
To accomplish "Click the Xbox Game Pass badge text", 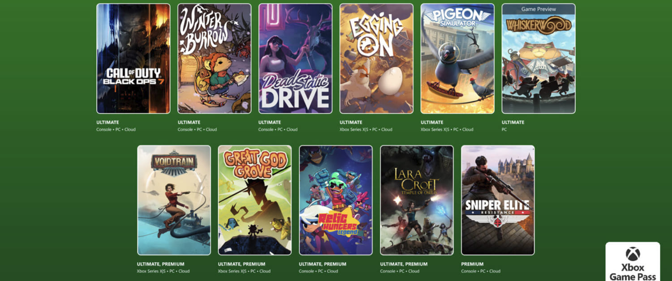I will point(633,272).
